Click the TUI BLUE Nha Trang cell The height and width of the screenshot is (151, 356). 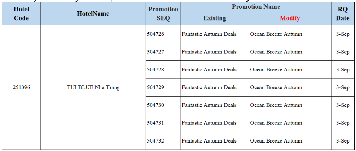[x=93, y=87]
